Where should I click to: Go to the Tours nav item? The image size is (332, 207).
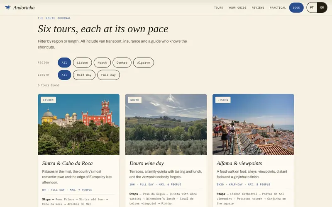click(219, 7)
